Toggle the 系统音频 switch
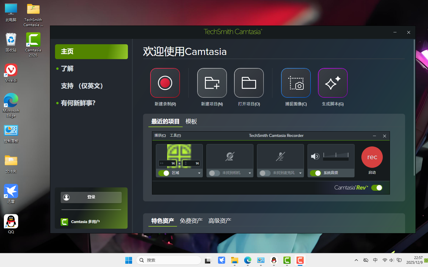This screenshot has width=428, height=267. click(x=316, y=173)
